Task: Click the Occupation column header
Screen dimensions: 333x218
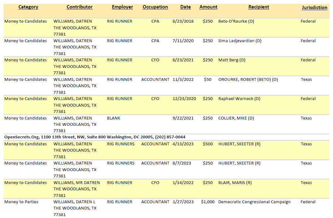Action: (155, 7)
